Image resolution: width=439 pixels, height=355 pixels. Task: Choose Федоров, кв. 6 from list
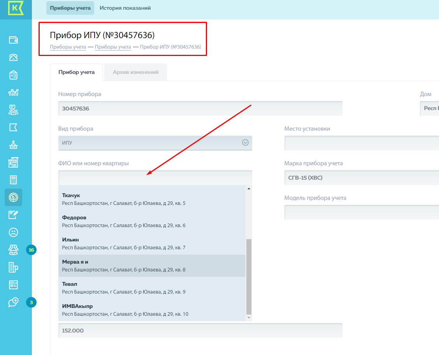[152, 221]
